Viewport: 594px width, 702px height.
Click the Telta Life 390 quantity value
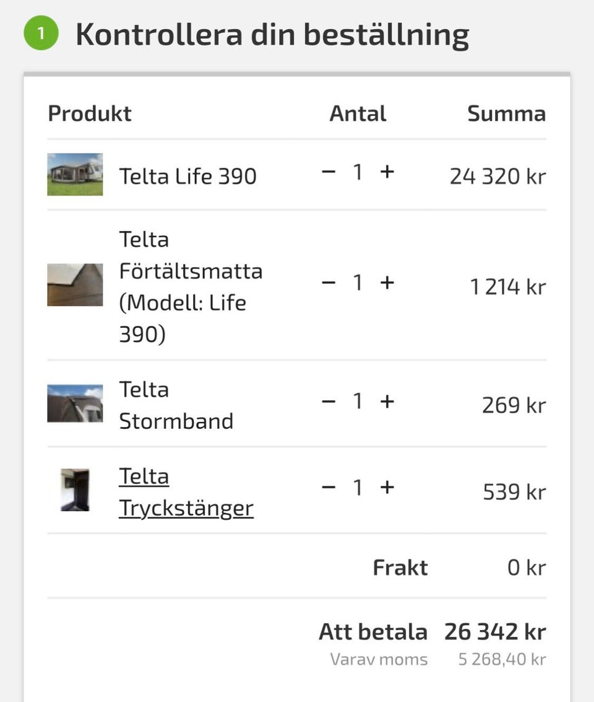point(358,172)
